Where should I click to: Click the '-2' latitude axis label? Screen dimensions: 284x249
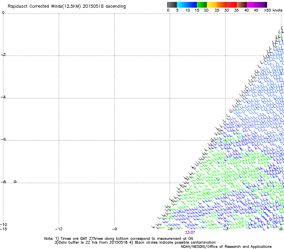coord(3,55)
